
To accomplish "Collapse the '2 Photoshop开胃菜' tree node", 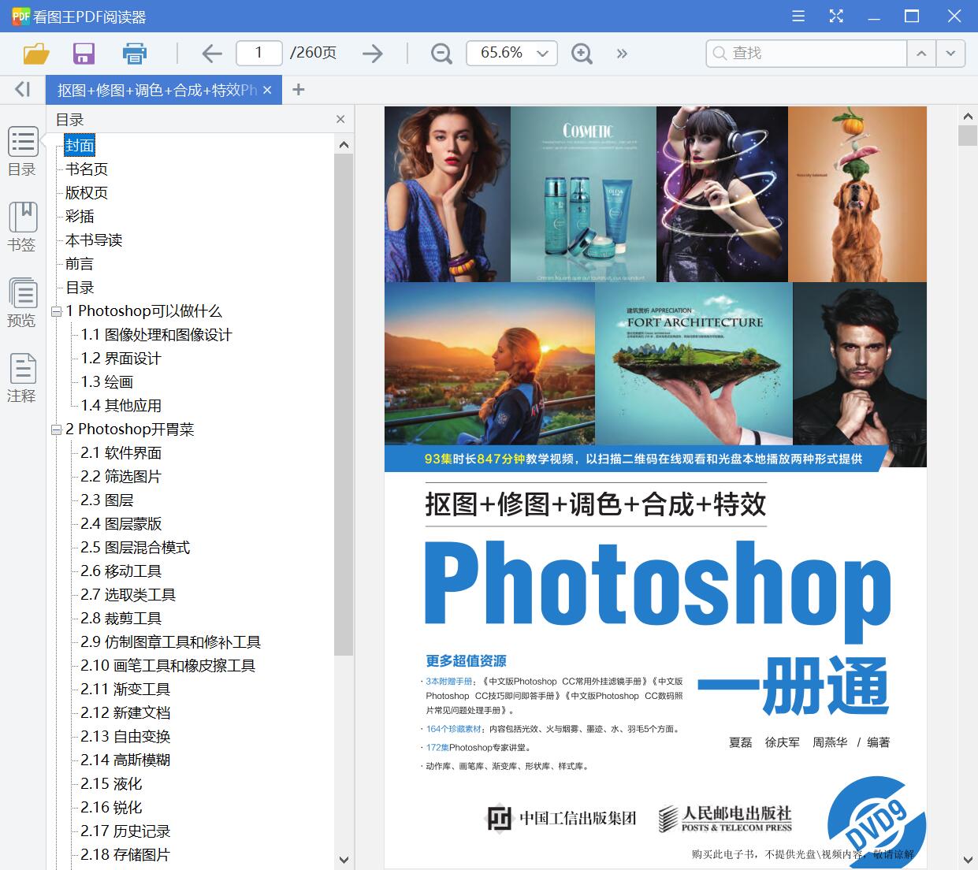I will 57,430.
